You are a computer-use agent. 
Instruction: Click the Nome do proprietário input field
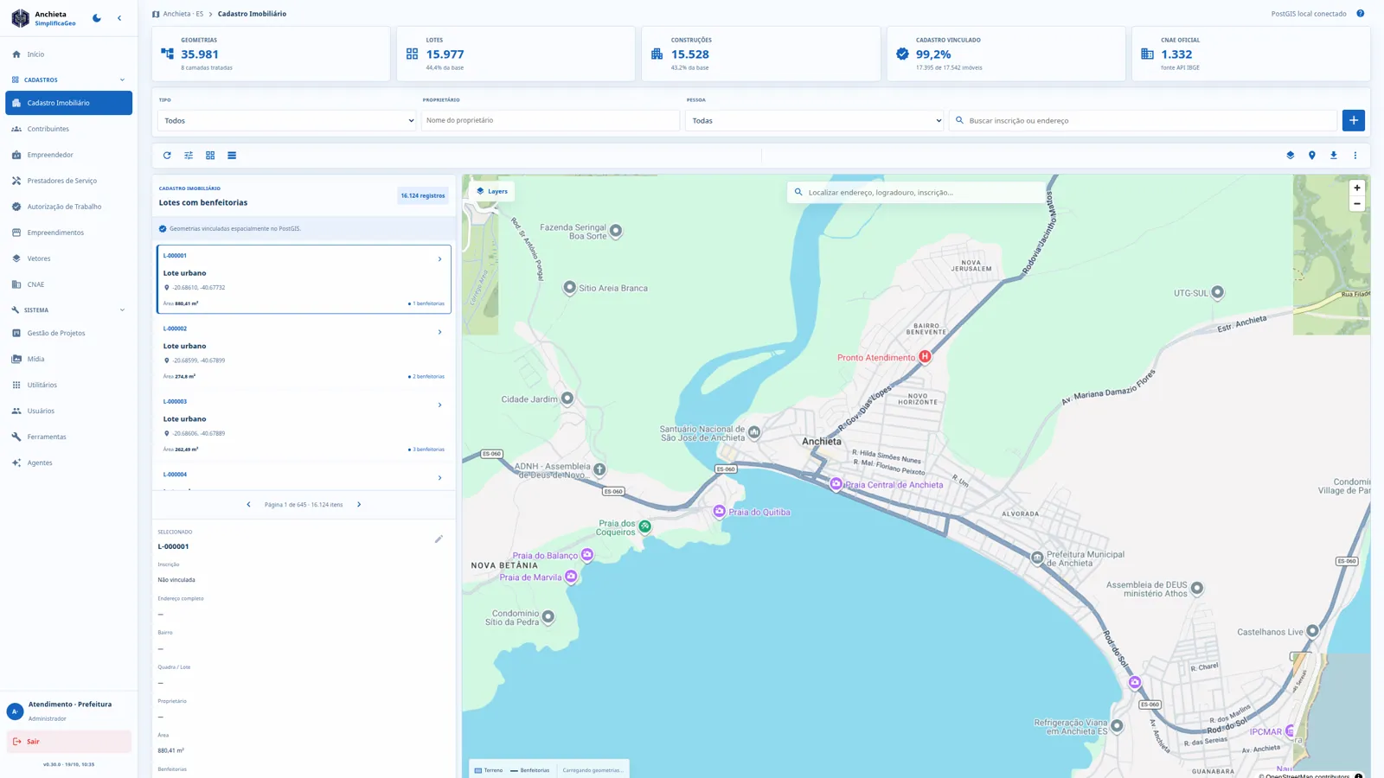(550, 120)
